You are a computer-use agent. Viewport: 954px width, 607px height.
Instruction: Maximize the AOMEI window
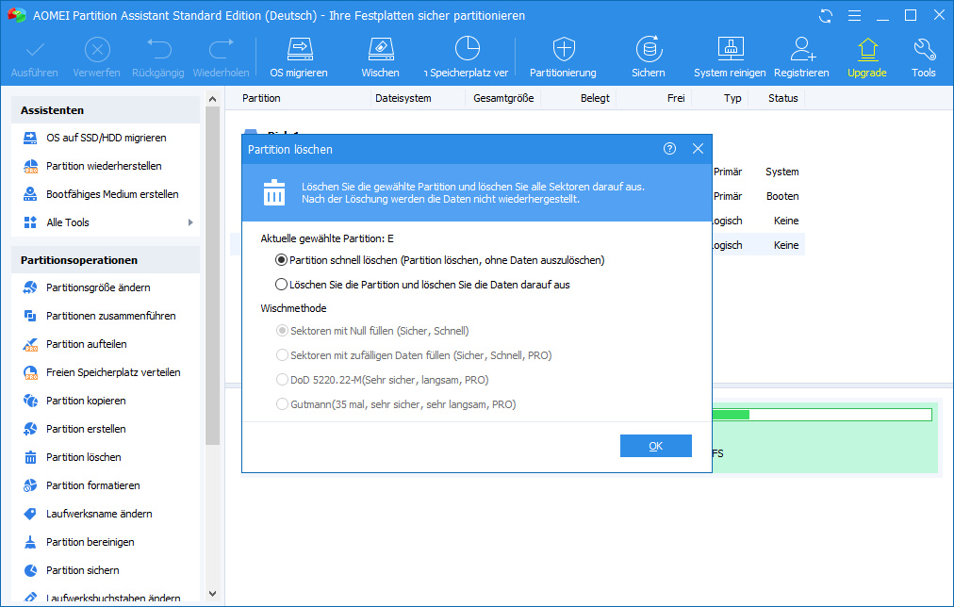[x=911, y=16]
